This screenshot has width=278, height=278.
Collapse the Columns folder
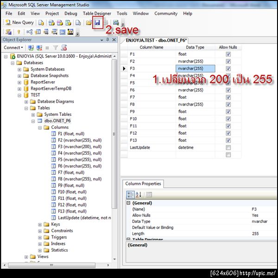(x=40, y=128)
